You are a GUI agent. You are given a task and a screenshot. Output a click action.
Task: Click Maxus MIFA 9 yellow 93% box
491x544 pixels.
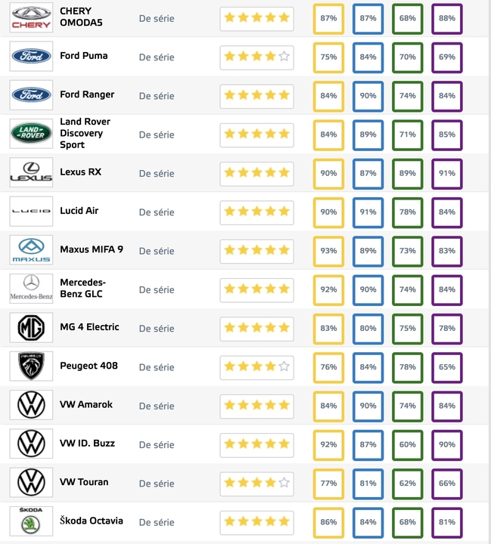tap(328, 251)
